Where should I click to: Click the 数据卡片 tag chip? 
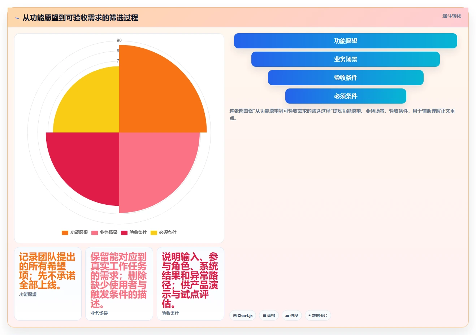(318, 316)
